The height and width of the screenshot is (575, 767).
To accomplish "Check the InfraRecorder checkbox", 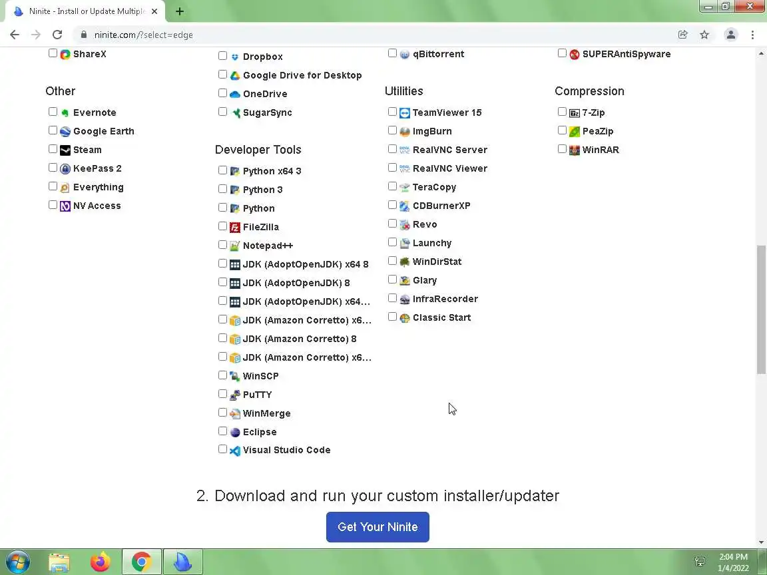I will [392, 297].
